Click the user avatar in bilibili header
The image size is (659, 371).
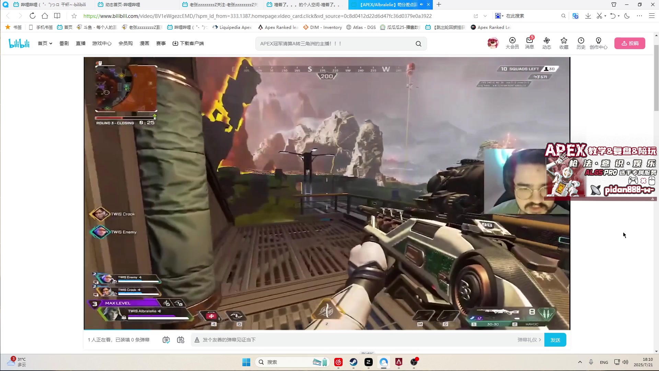click(493, 43)
